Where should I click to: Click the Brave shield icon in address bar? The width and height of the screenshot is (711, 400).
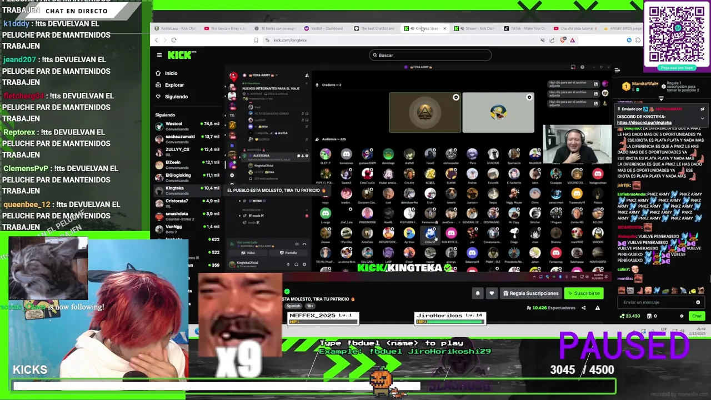point(563,40)
